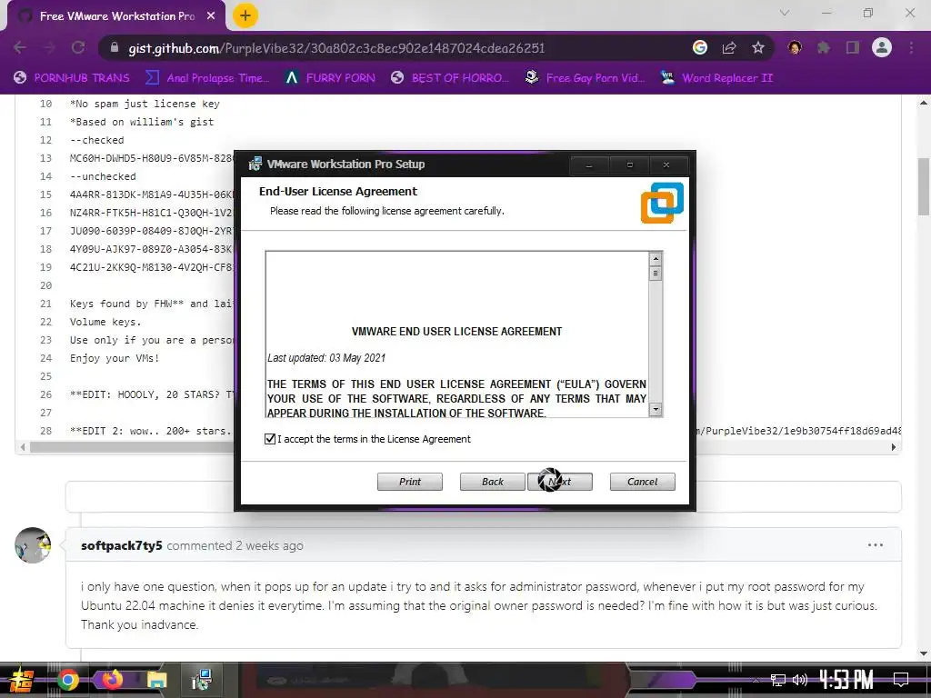Viewport: 931px width, 698px height.
Task: Click the "--unchecked" line text
Action: coord(103,176)
